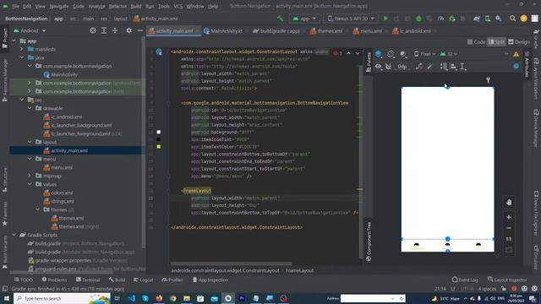Open Chrome from the taskbar
This screenshot has height=304, width=541.
pyautogui.click(x=172, y=298)
